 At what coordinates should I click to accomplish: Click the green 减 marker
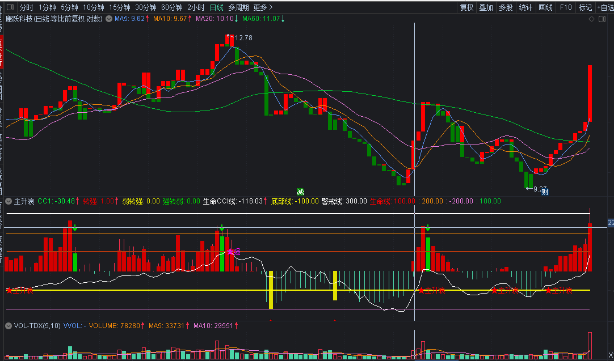(x=300, y=192)
